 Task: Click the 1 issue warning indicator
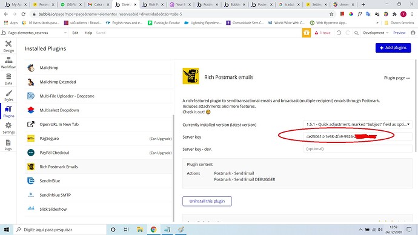pos(322,33)
